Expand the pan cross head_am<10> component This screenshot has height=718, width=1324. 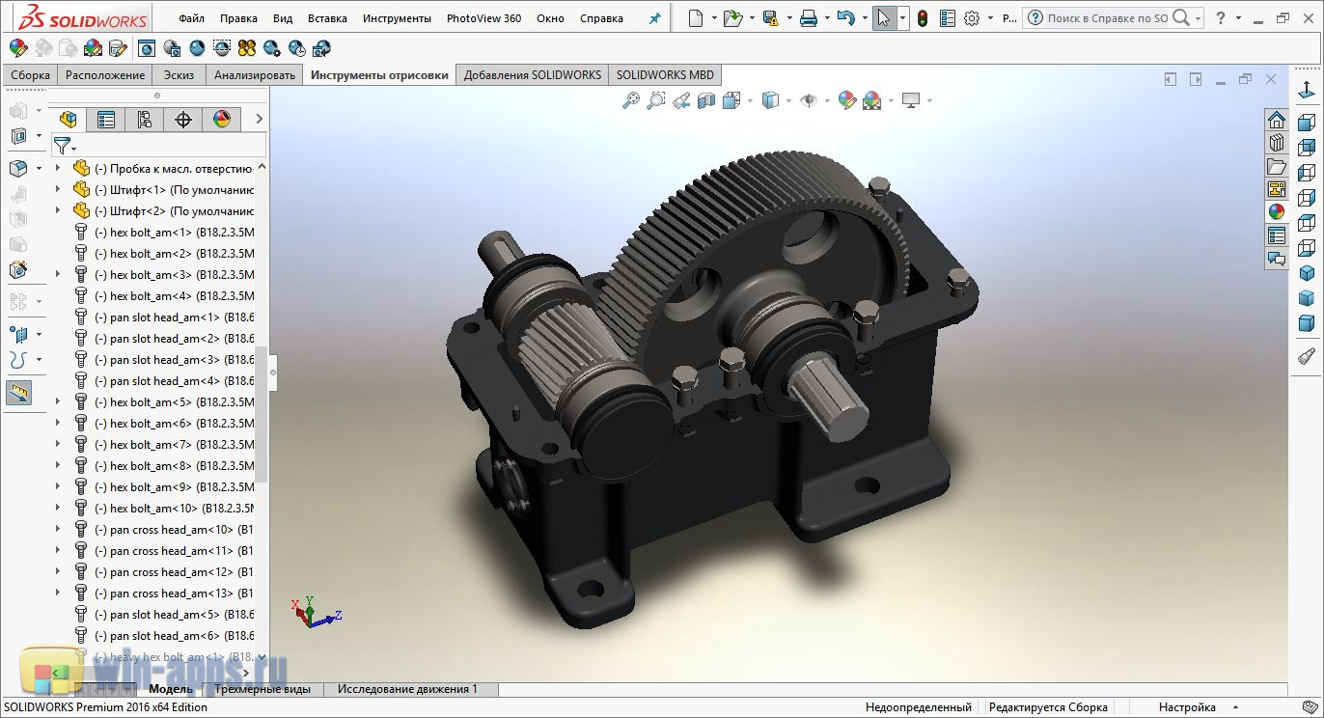58,529
